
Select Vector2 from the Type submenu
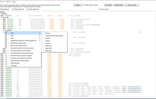tap(55, 38)
